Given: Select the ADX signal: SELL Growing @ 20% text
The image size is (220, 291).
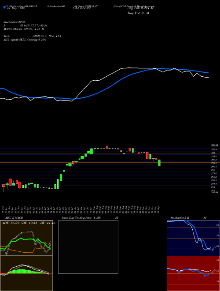Looking at the screenshot, I should 25,40.
